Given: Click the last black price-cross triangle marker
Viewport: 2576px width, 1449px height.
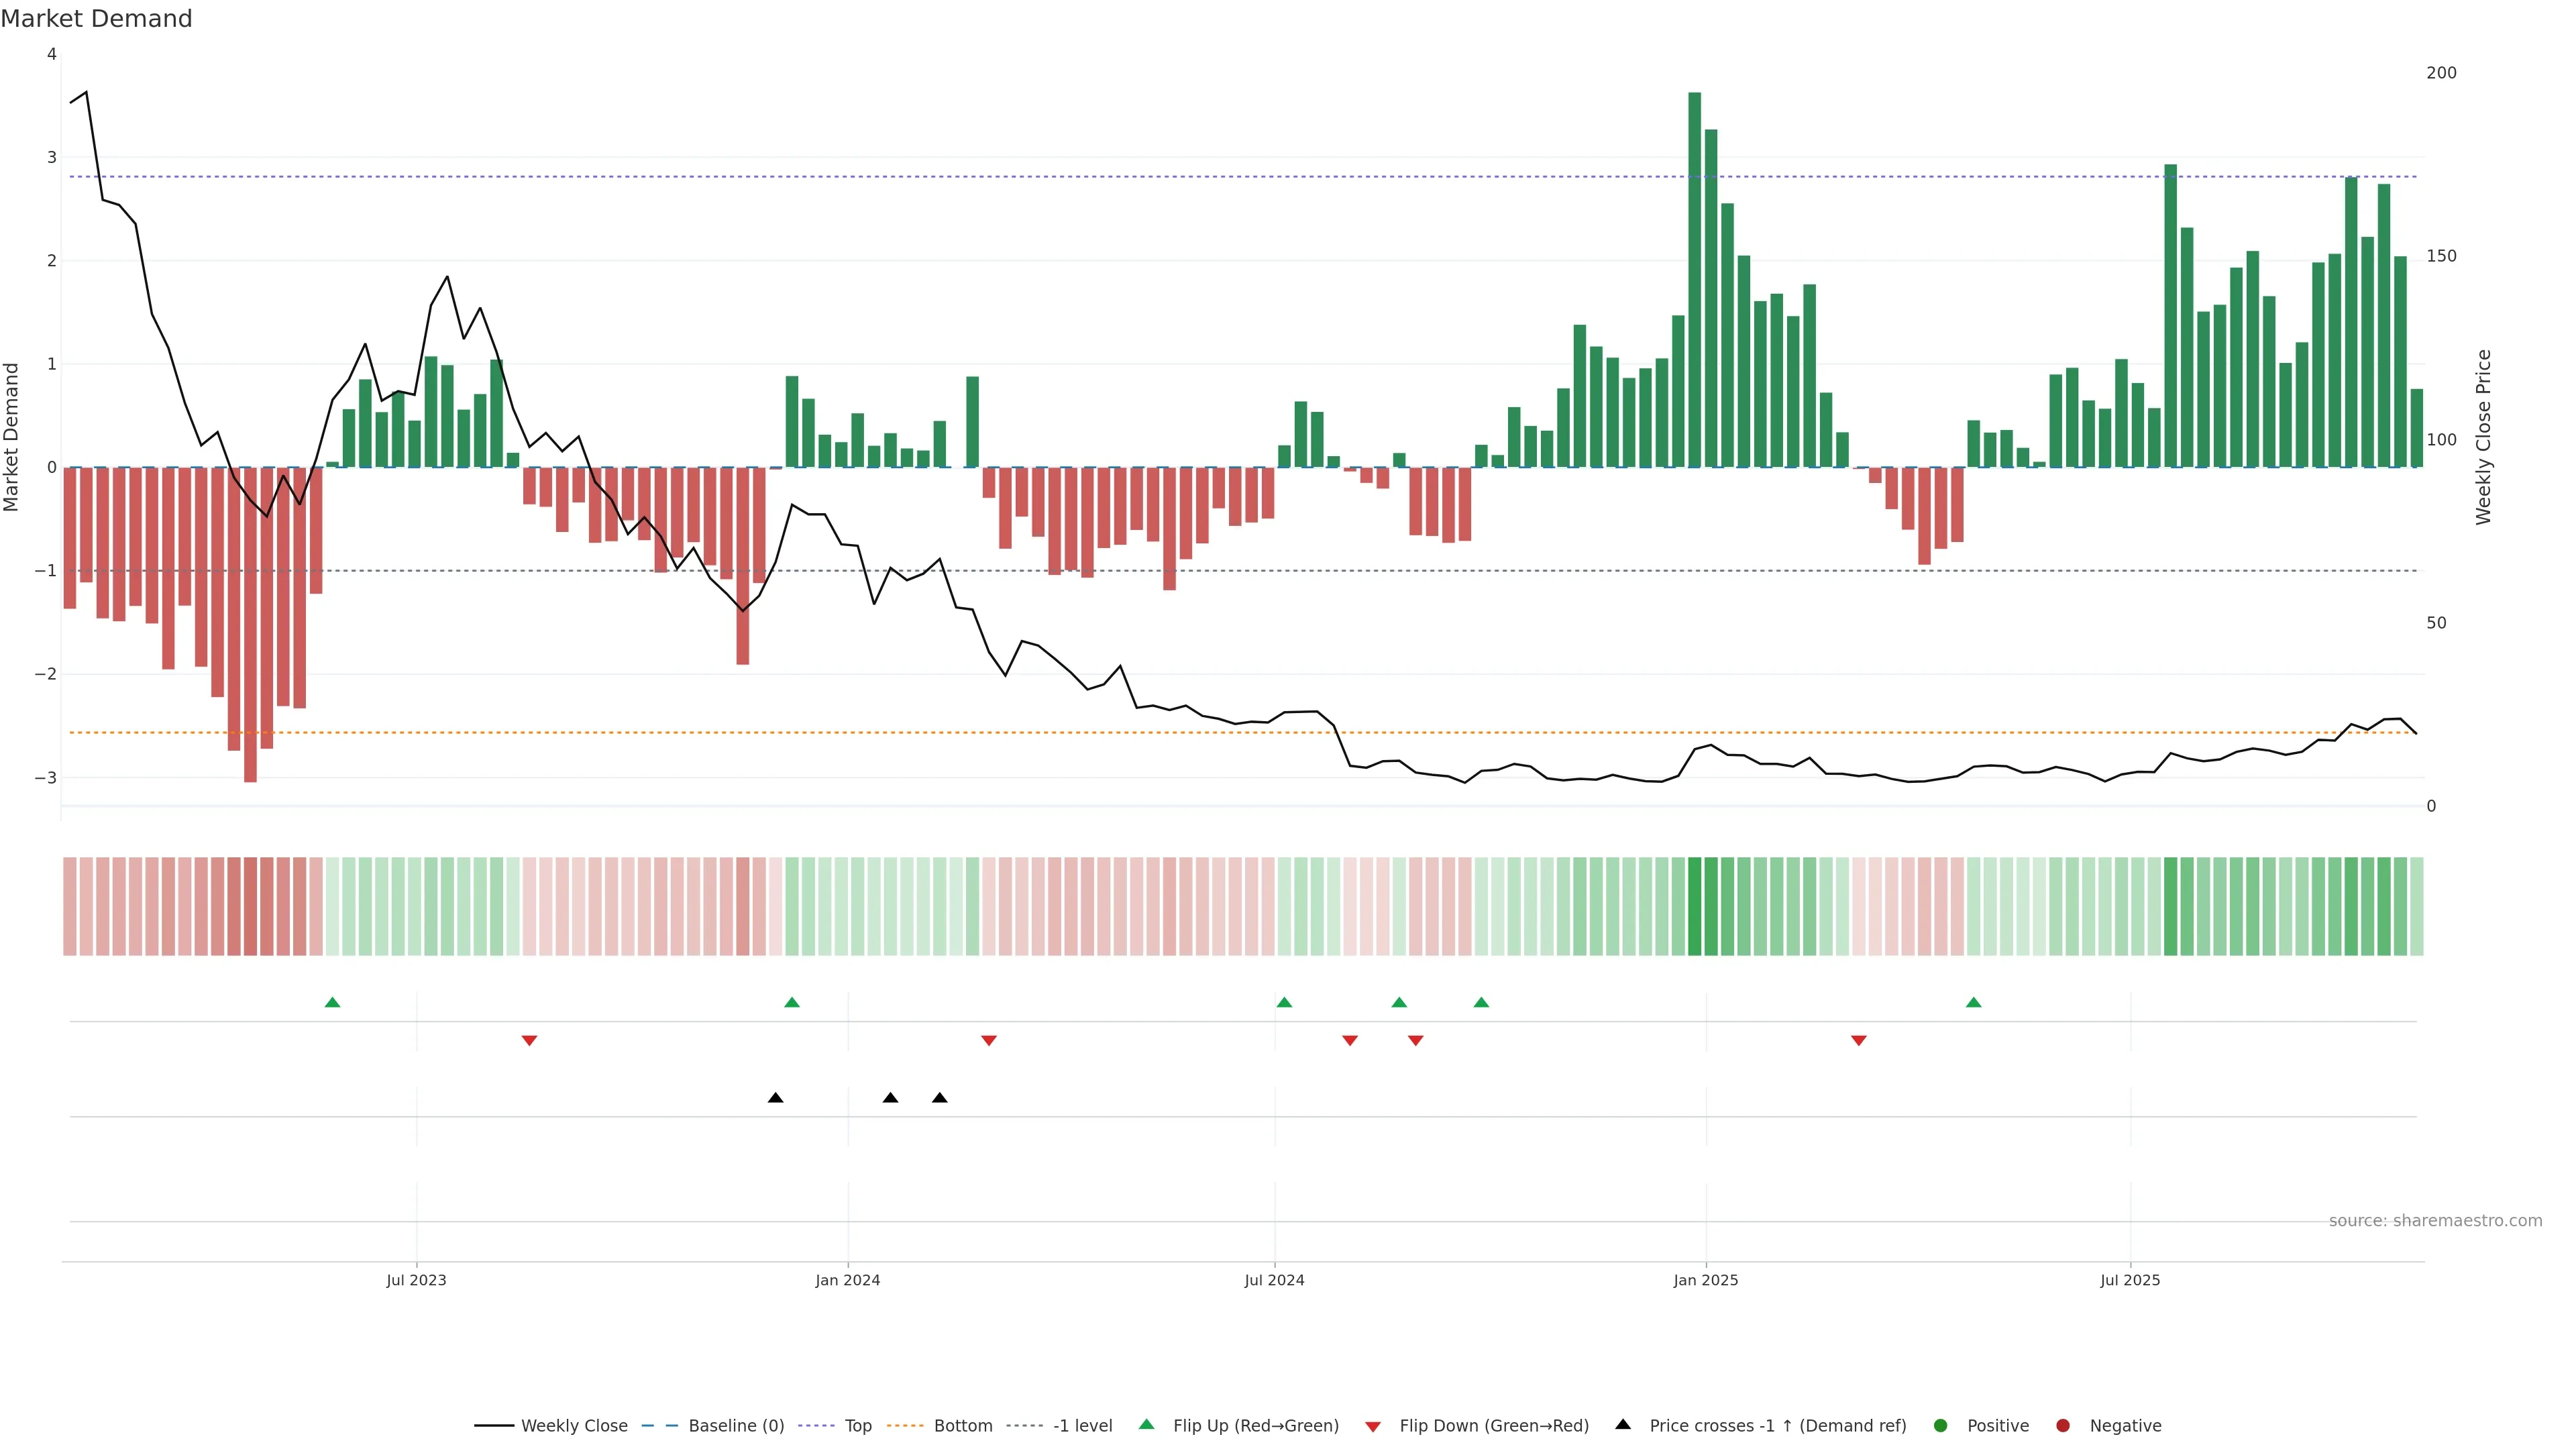Looking at the screenshot, I should (939, 1098).
